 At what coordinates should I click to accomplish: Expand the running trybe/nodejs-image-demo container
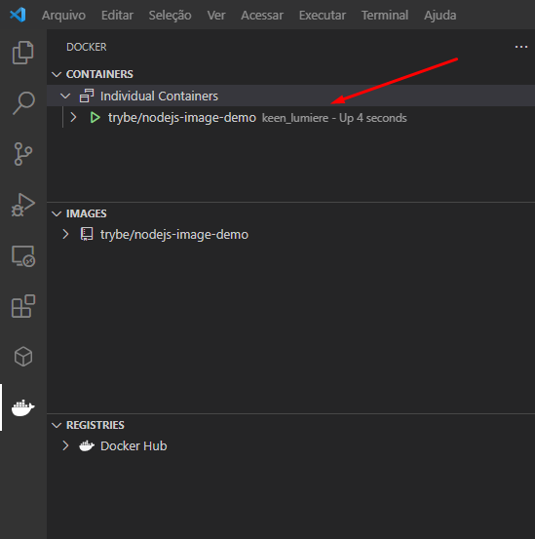click(x=73, y=118)
